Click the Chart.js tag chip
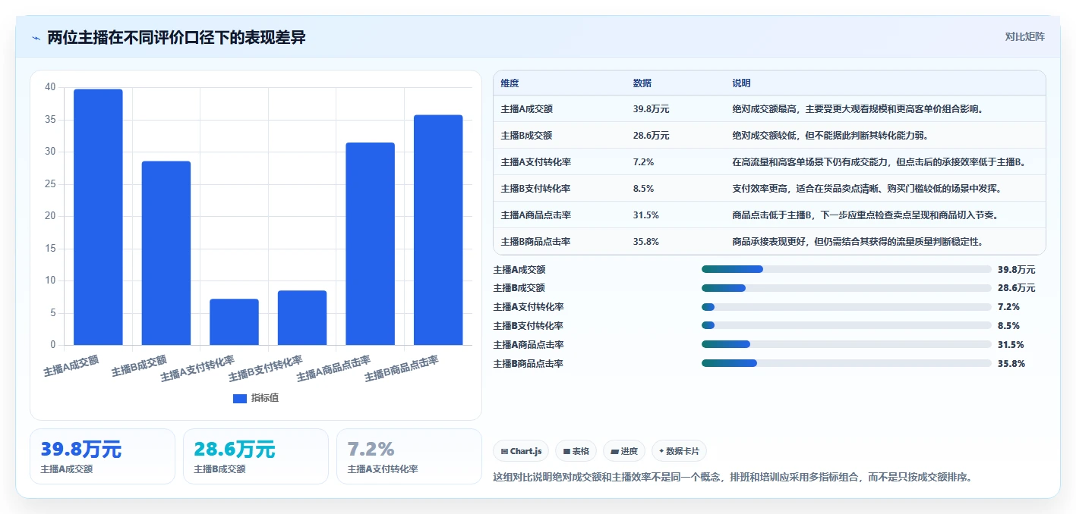This screenshot has height=514, width=1076. [x=521, y=451]
